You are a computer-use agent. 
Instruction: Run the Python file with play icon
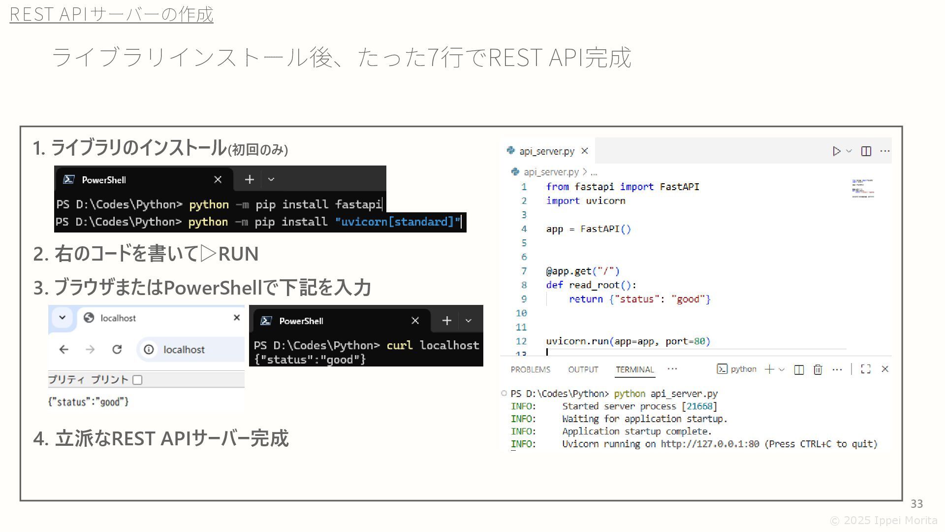pos(836,151)
